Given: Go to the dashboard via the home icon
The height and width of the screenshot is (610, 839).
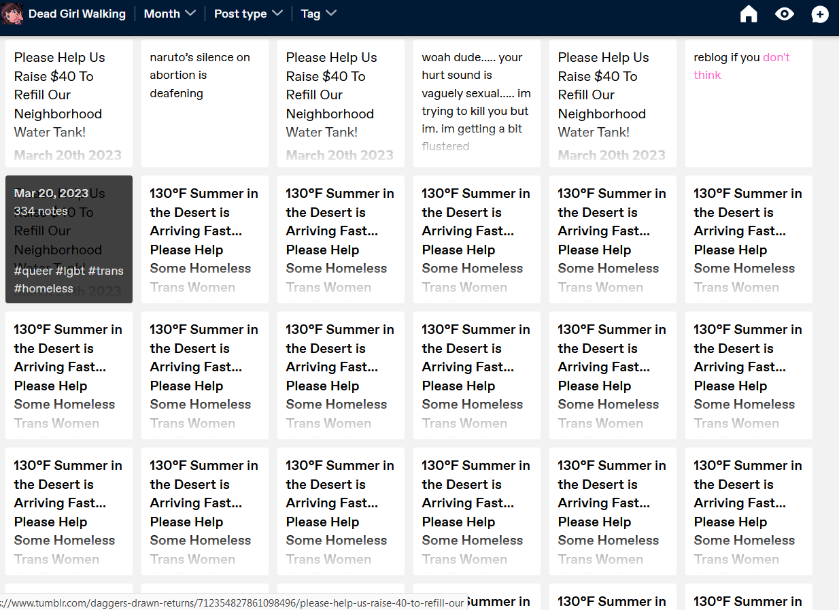Looking at the screenshot, I should tap(749, 14).
